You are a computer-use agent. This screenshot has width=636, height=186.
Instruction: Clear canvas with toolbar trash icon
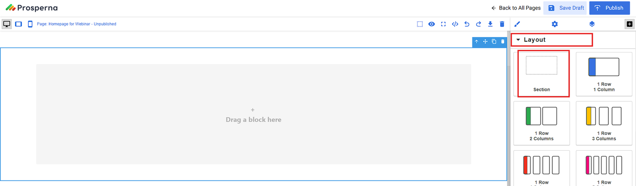502,24
